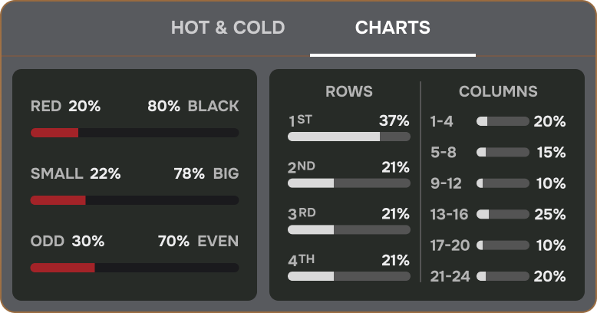This screenshot has height=313, width=597.
Task: Click the 4th row 21% bar
Action: point(349,276)
